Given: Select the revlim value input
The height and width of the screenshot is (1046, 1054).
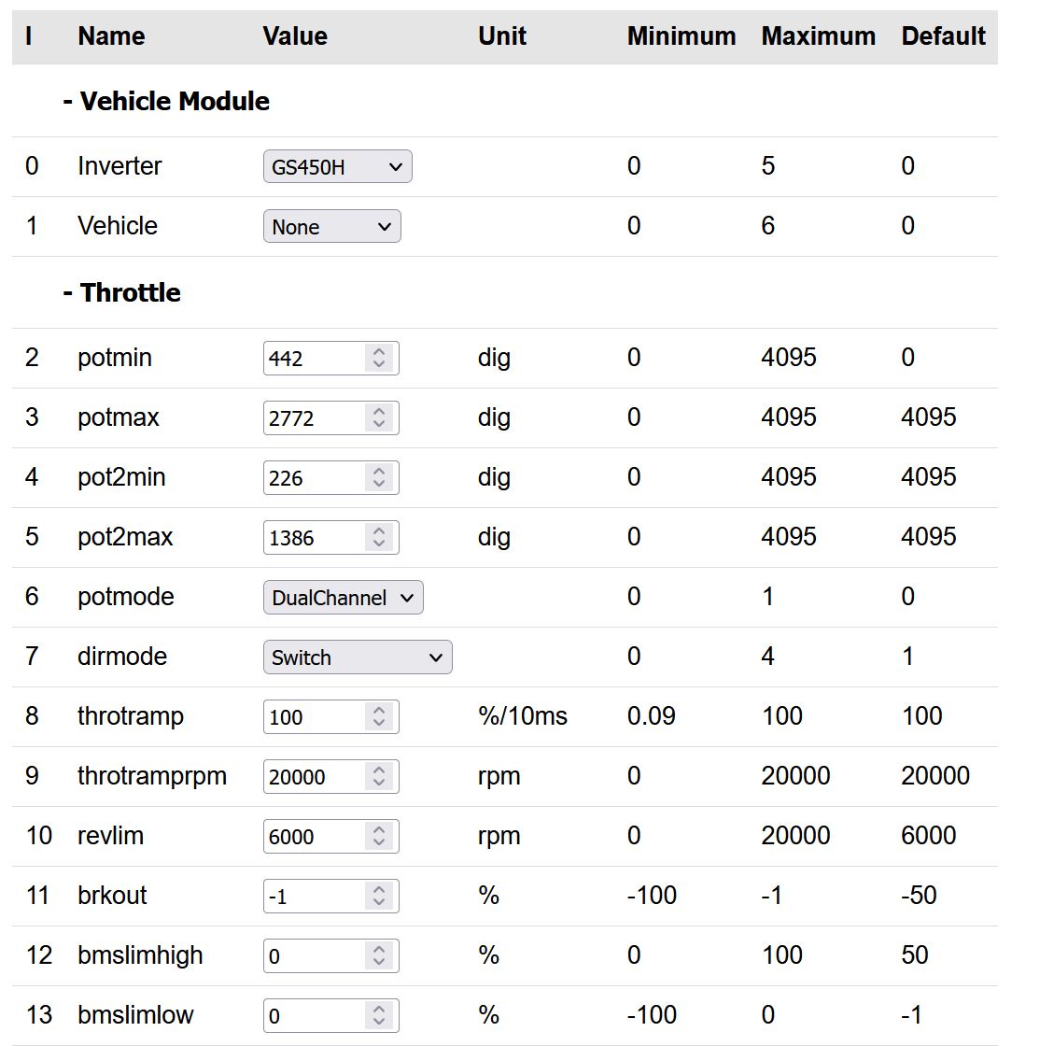Looking at the screenshot, I should tap(313, 836).
